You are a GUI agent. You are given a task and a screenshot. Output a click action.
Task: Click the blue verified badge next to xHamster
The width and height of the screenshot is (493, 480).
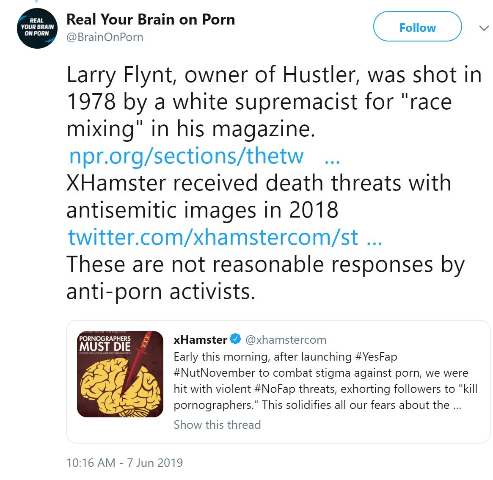(236, 339)
